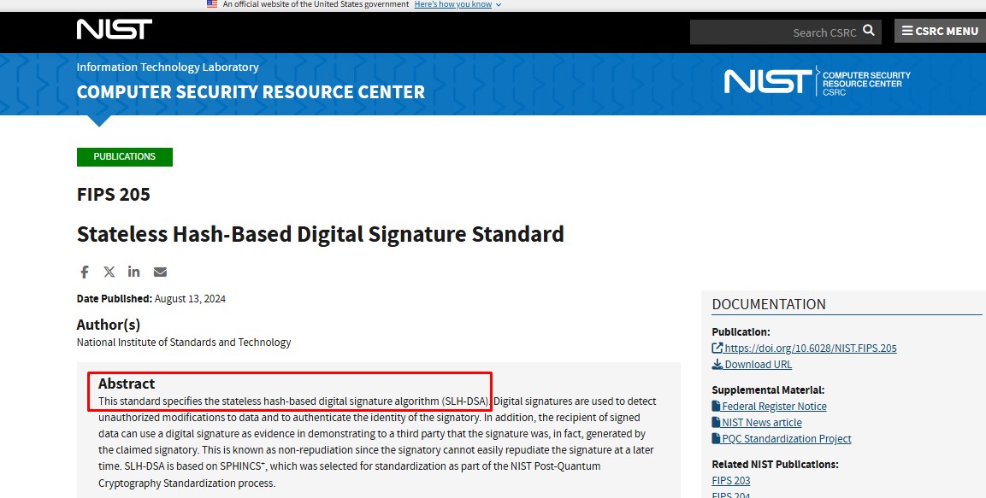The height and width of the screenshot is (498, 986).
Task: Open the PQC Standardization Project link
Action: click(782, 439)
